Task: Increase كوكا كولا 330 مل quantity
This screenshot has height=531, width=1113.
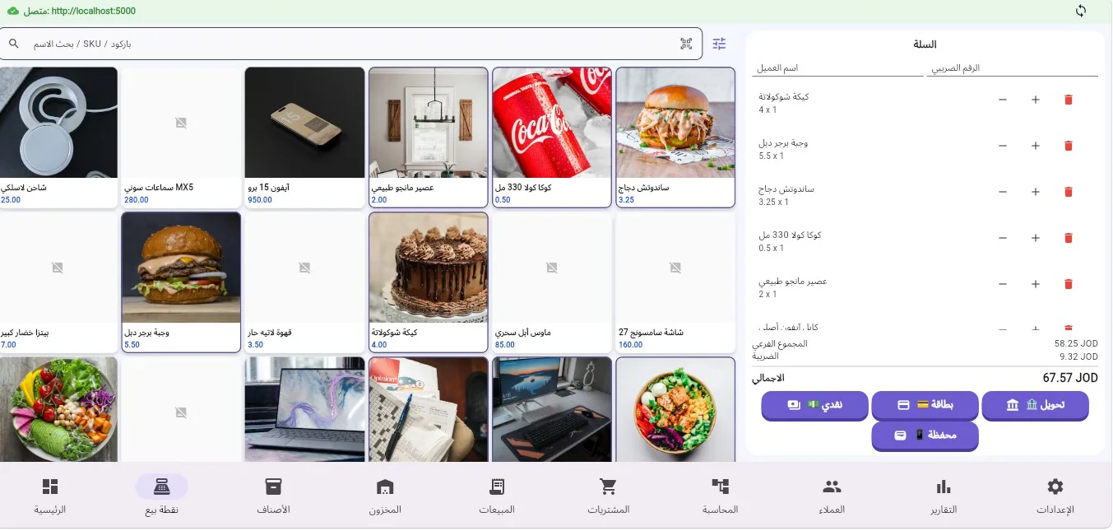Action: tap(1036, 238)
